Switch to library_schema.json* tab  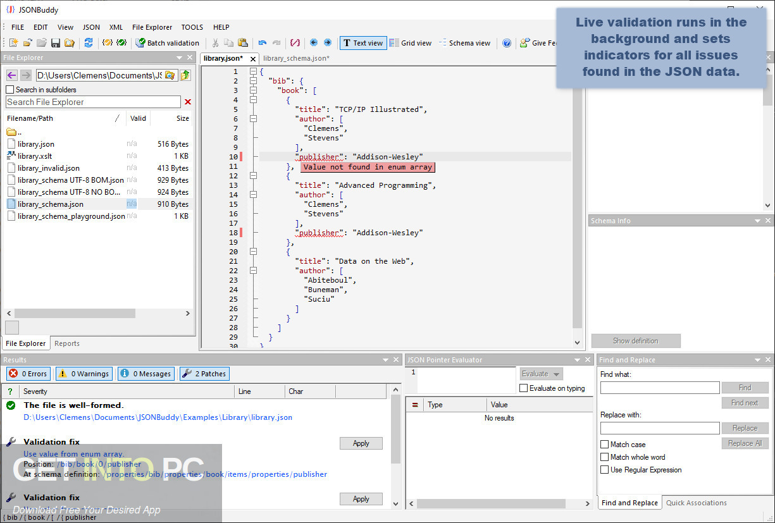tap(296, 58)
